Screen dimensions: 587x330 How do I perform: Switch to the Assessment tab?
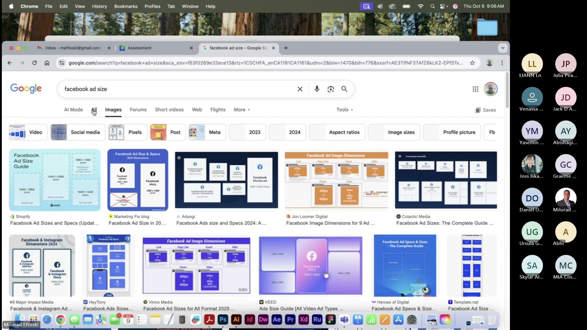pos(155,48)
